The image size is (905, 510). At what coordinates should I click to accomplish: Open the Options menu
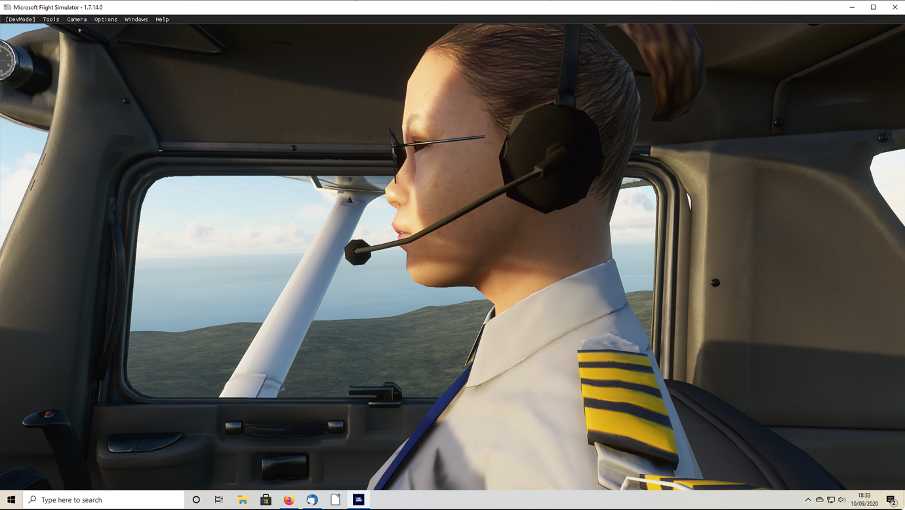click(x=106, y=19)
